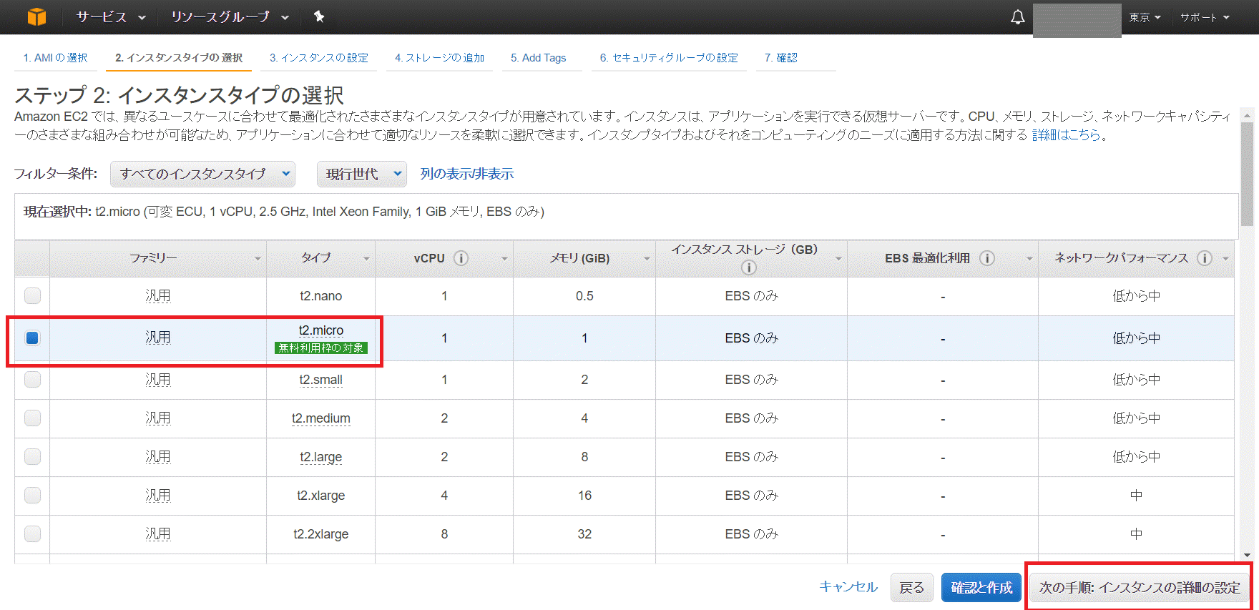Go to step 3 インスタンスの設定 tab
The width and height of the screenshot is (1259, 610).
(319, 57)
